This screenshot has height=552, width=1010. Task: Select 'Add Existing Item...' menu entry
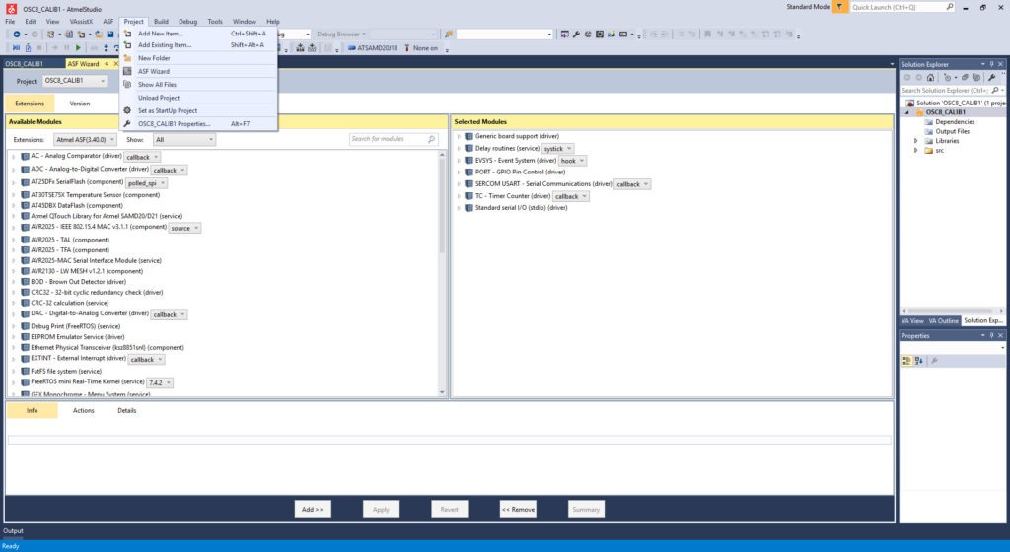pos(199,45)
